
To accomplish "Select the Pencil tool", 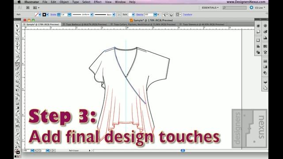I will (17, 64).
